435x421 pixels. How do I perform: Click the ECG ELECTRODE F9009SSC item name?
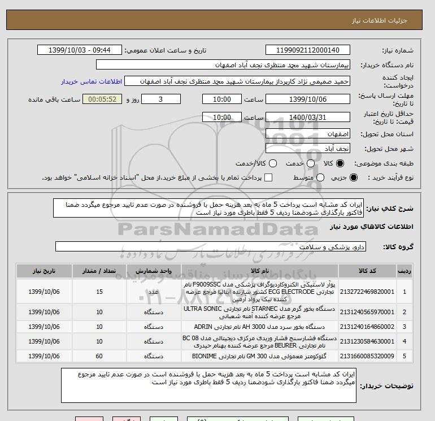[x=260, y=292]
